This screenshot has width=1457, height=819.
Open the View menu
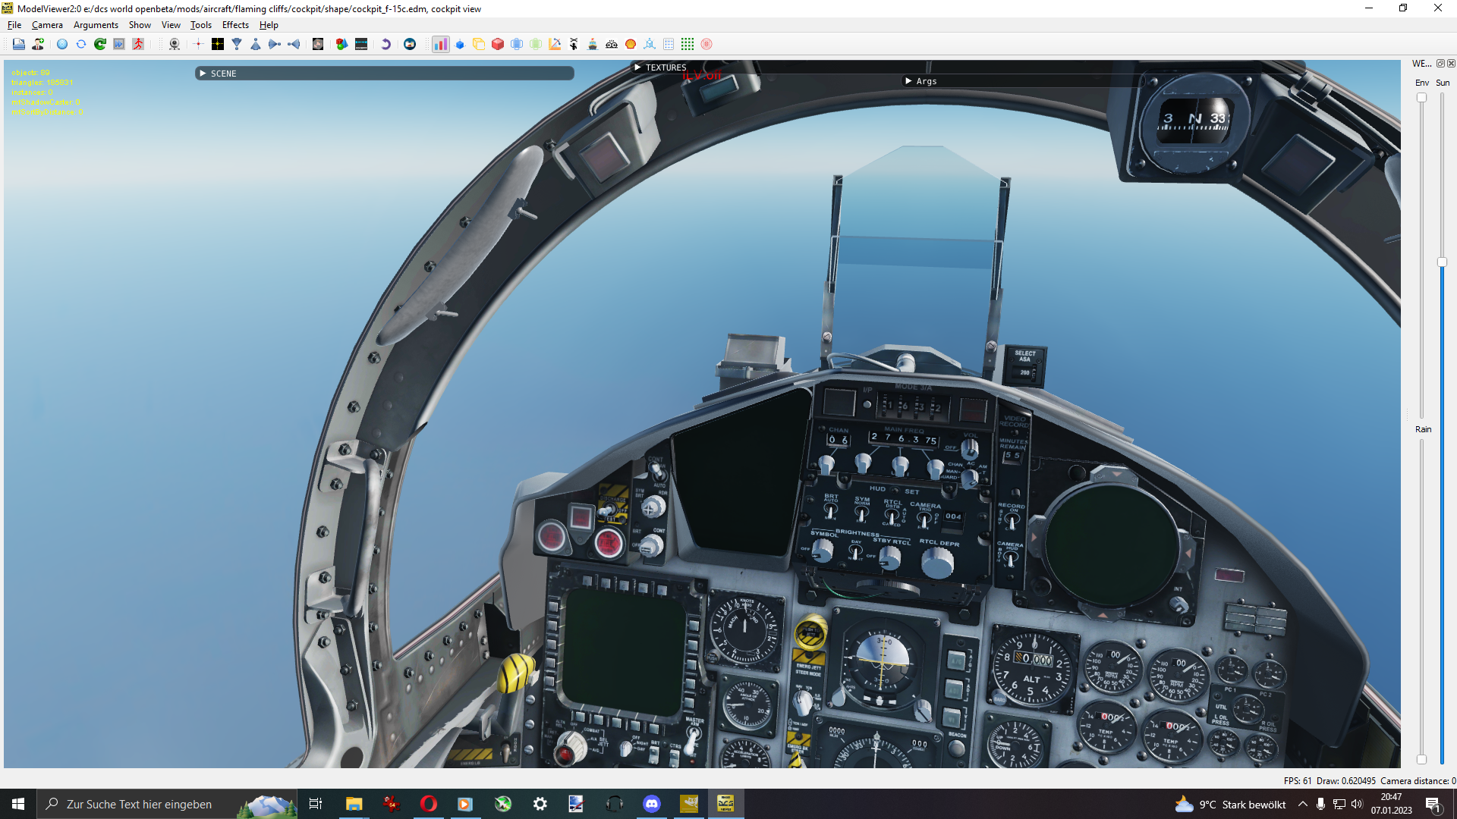pyautogui.click(x=171, y=25)
